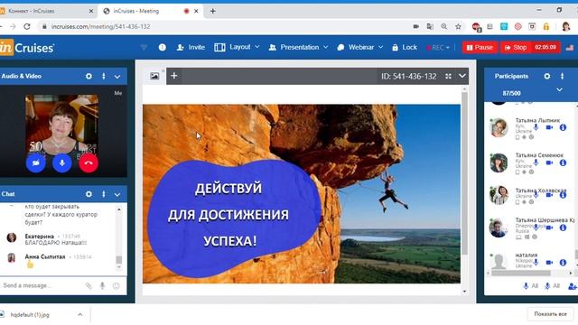This screenshot has width=578, height=325.
Task: Click Анна Сылитая chat message name
Action: tap(45, 256)
